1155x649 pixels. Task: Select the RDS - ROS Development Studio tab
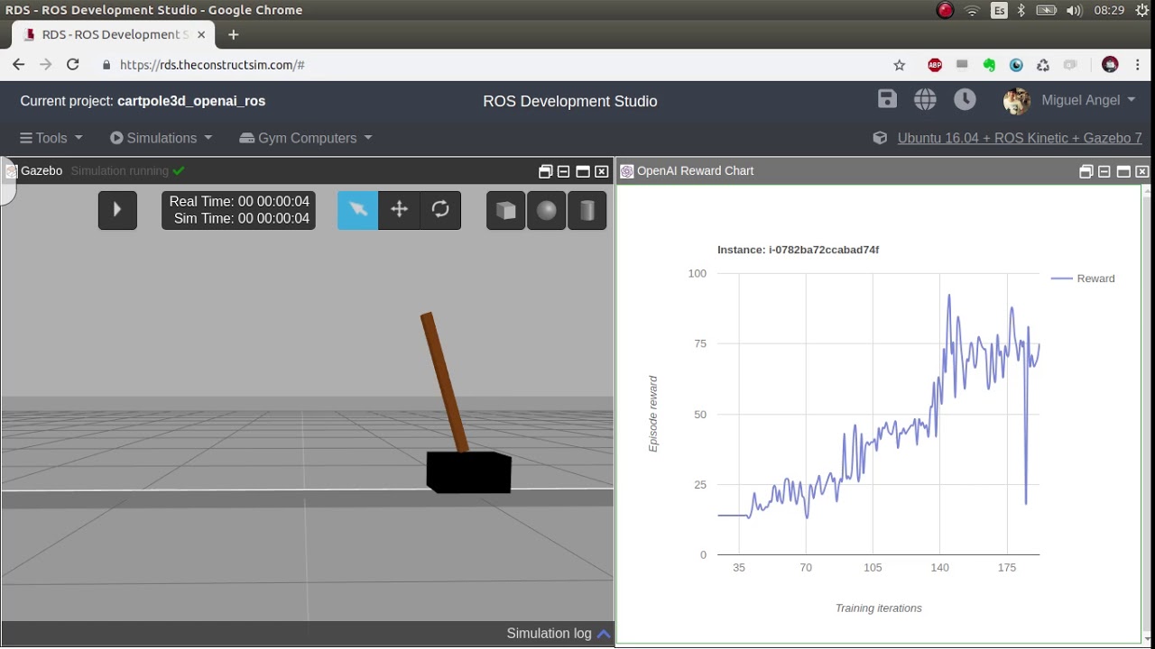(113, 34)
